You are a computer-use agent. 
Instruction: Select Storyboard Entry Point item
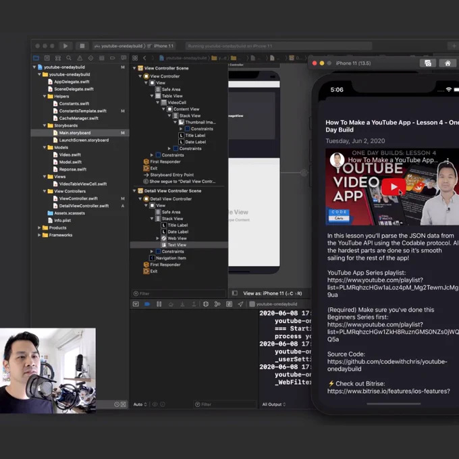172,175
